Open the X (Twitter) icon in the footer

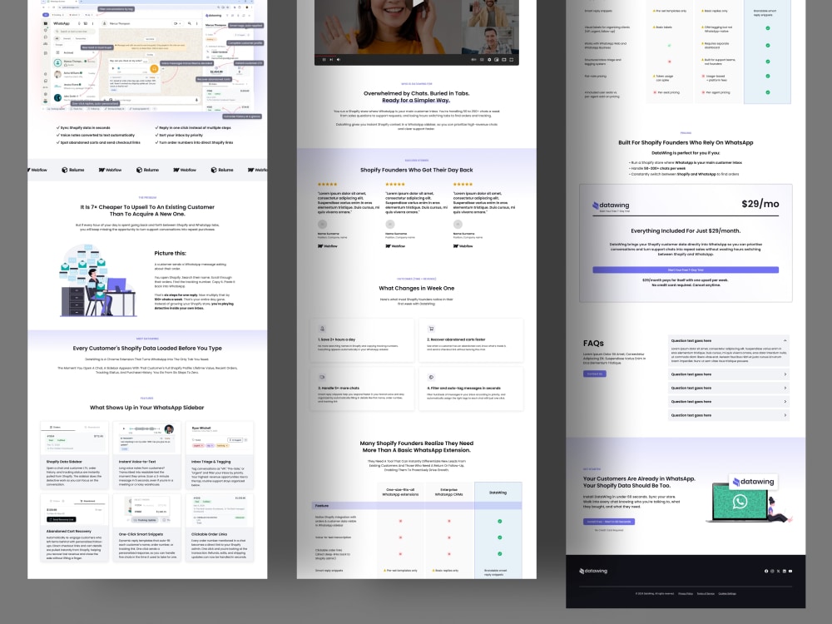[779, 571]
